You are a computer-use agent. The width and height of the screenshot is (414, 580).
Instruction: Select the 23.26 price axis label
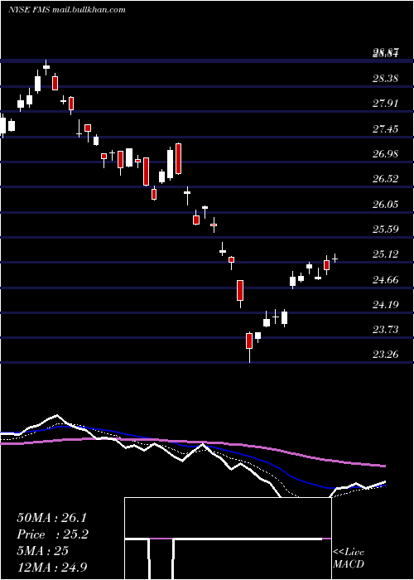[x=386, y=355]
